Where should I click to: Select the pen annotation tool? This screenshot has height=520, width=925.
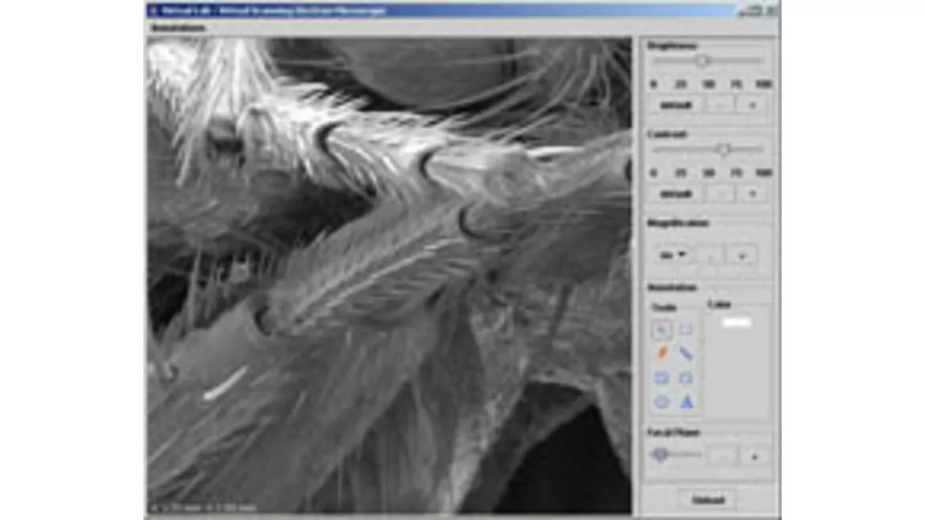[686, 352]
